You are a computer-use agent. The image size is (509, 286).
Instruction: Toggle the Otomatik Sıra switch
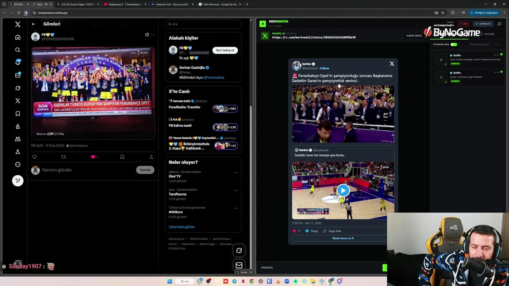tap(454, 44)
